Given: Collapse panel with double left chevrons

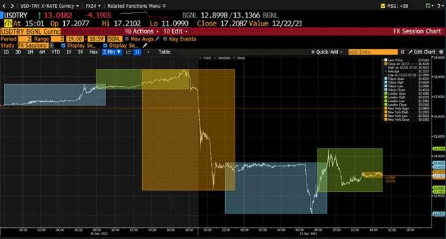Looking at the screenshot, I should (403, 52).
